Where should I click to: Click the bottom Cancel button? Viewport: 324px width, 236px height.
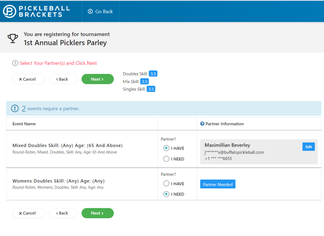click(x=29, y=213)
